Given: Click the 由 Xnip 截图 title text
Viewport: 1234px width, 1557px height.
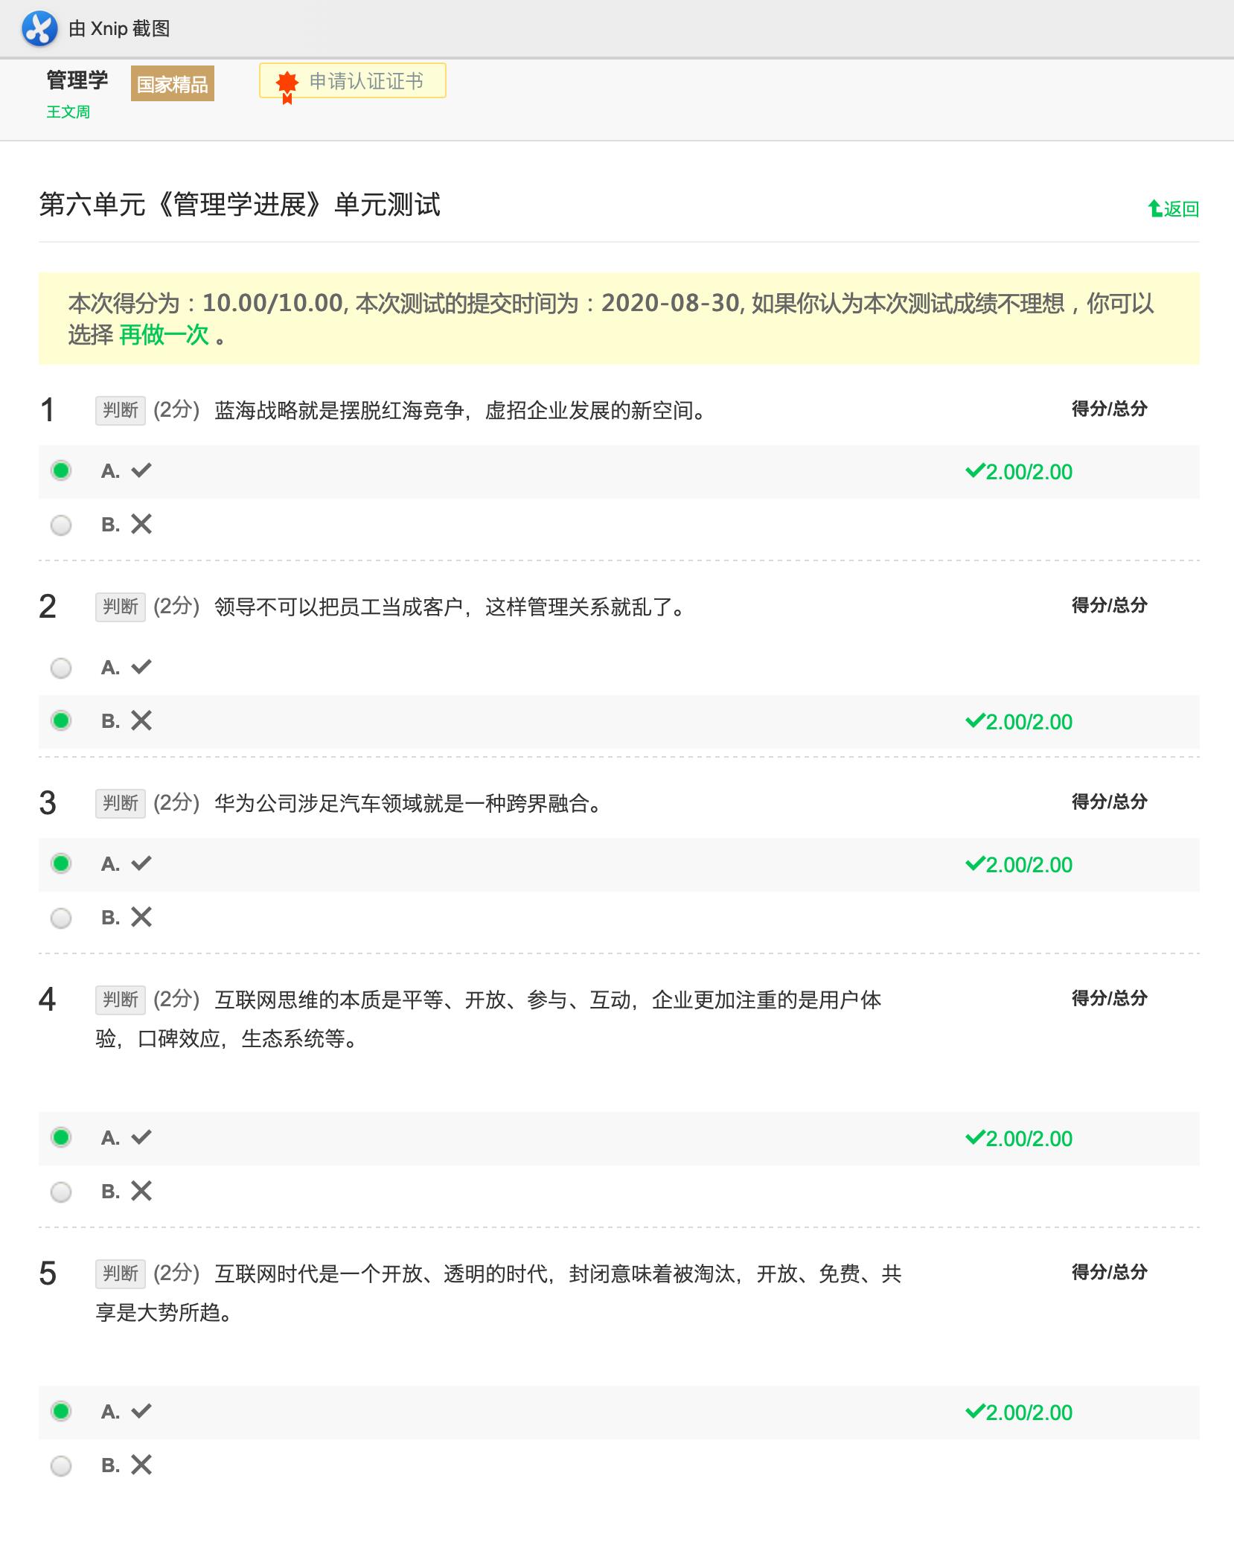Looking at the screenshot, I should 119,29.
